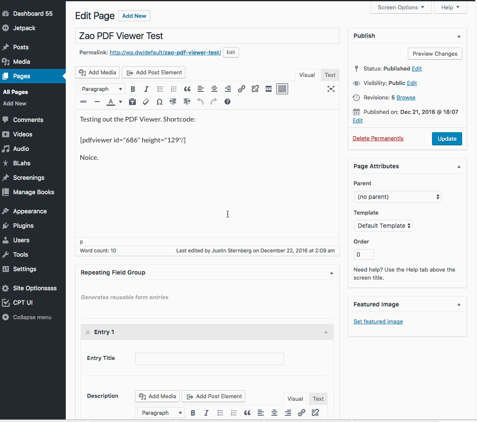Viewport: 477px width, 422px height.
Task: Collapse the admin sidebar menu
Action: point(33,317)
